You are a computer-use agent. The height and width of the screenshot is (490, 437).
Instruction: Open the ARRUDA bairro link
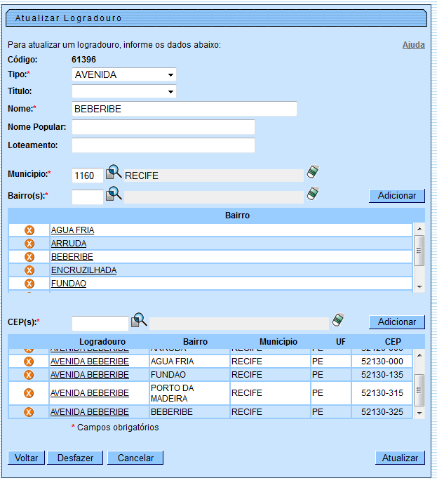point(69,244)
